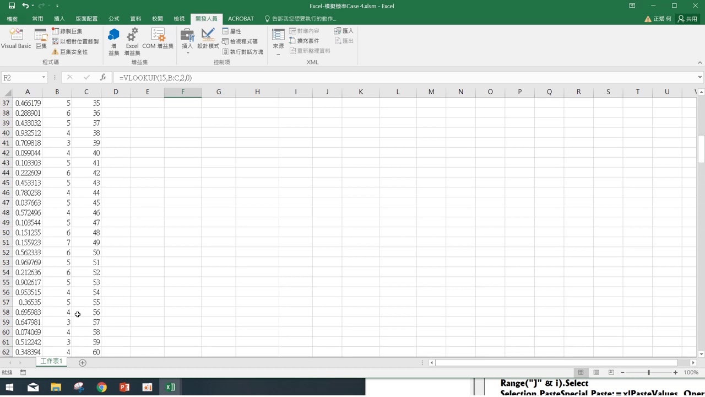Open File Explorer from the taskbar

tap(56, 387)
